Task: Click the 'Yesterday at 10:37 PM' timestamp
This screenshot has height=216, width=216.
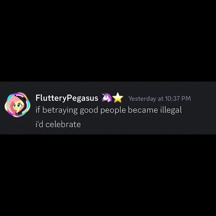Action: click(160, 98)
